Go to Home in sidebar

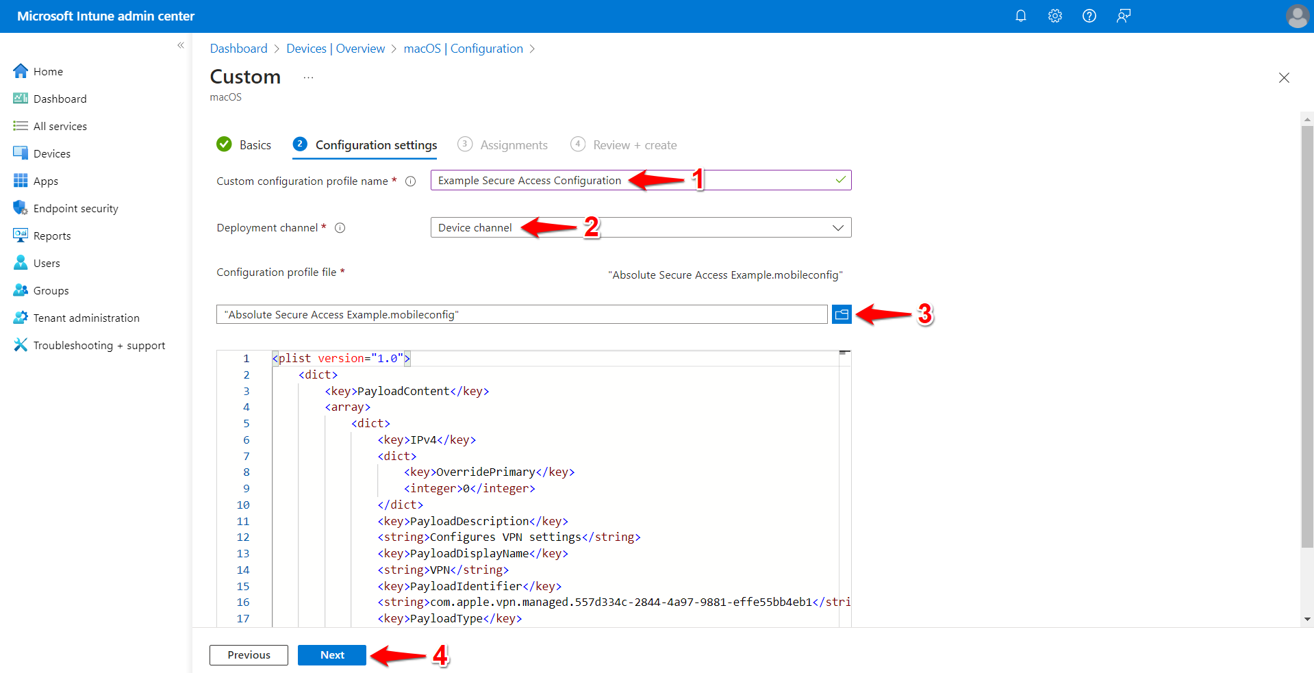(x=48, y=71)
